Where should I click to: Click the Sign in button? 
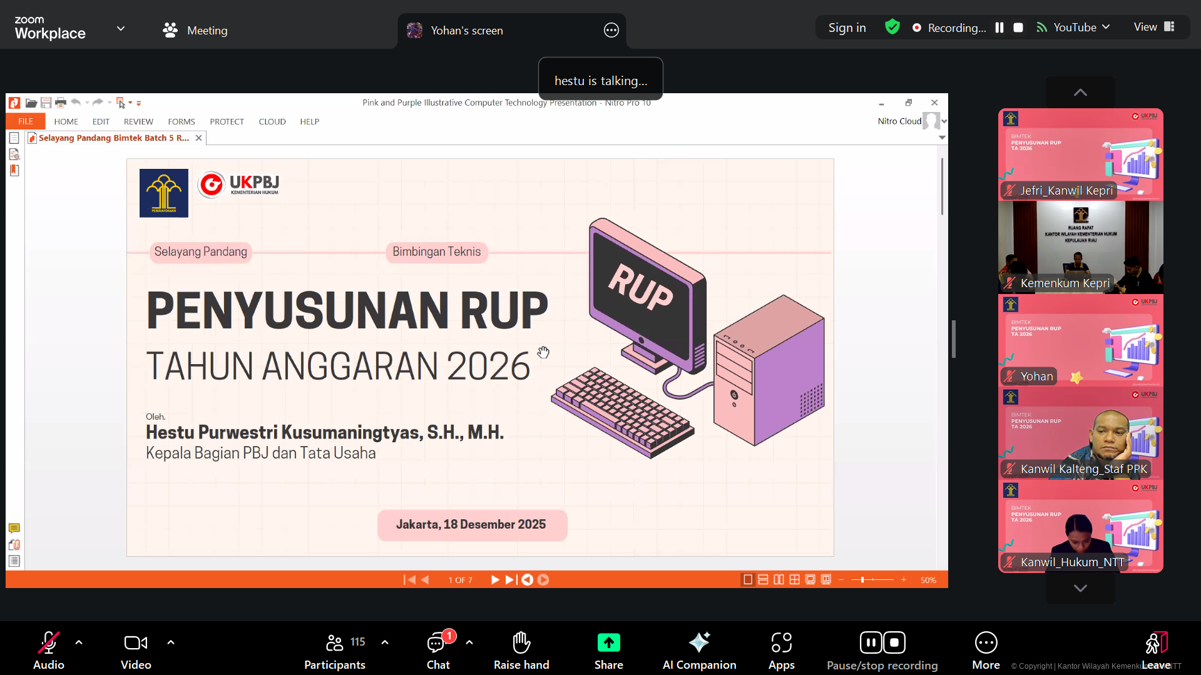[x=847, y=28]
